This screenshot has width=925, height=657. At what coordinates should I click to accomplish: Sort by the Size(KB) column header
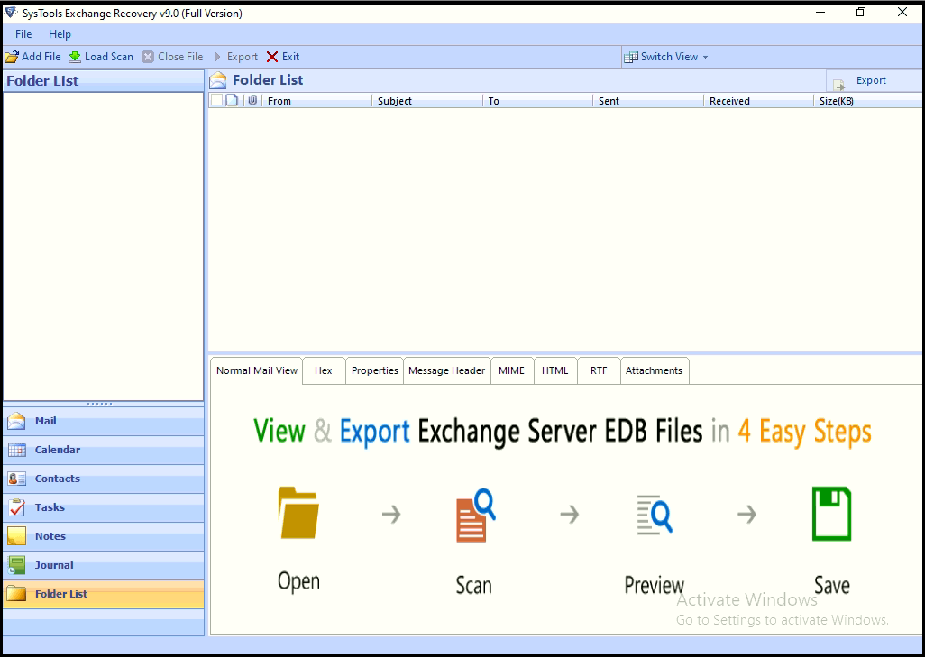click(868, 101)
